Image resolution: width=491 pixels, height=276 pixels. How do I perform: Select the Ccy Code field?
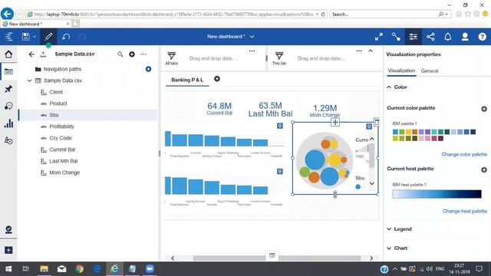61,138
